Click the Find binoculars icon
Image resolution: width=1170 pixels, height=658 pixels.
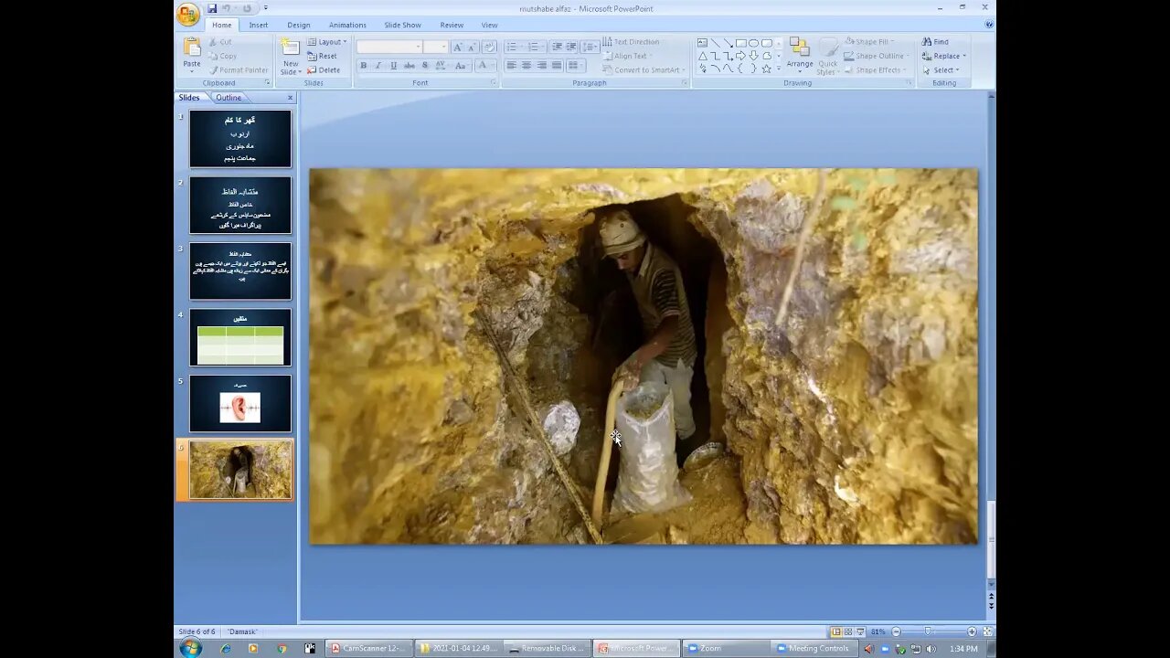[927, 42]
